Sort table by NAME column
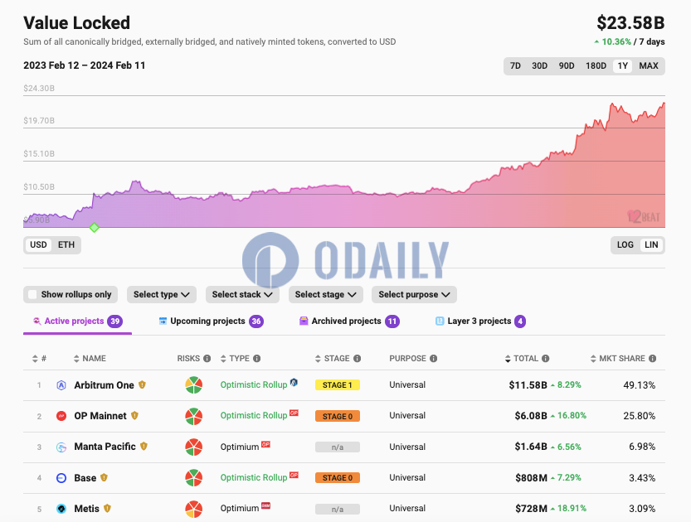Screen dimensions: 691x522 tap(90, 358)
